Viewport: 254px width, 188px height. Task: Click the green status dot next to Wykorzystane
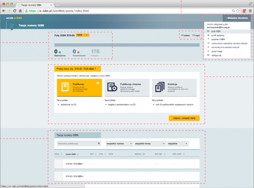60,52
